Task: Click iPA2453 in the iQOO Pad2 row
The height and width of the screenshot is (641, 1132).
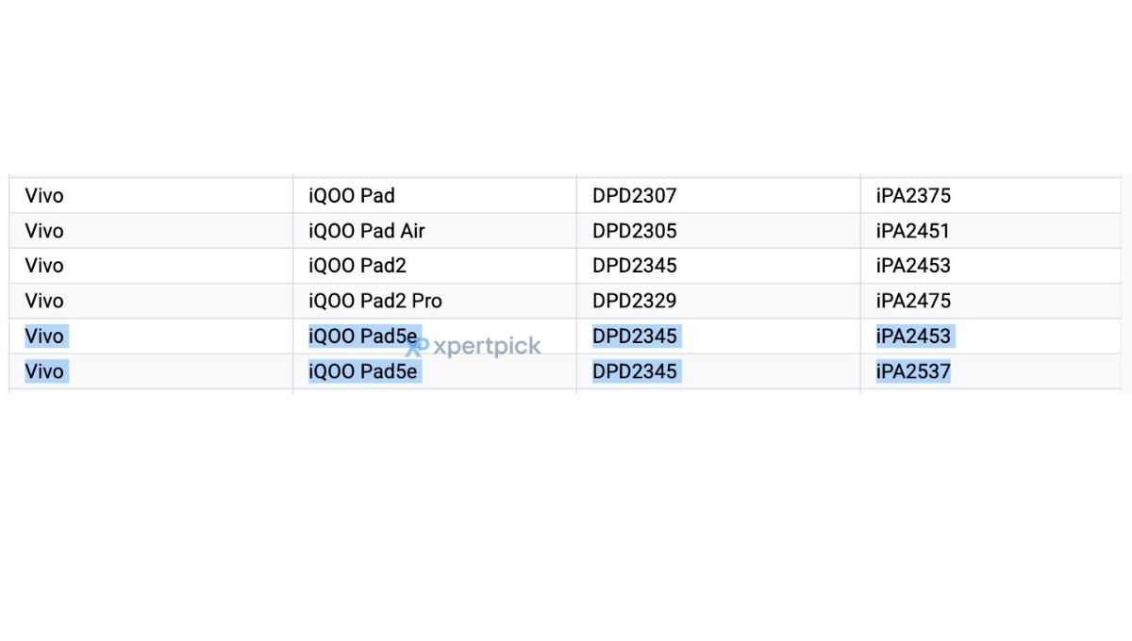Action: coord(913,266)
